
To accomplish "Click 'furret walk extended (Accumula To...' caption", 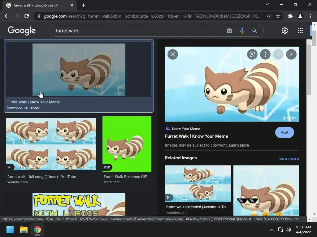I will [197, 207].
